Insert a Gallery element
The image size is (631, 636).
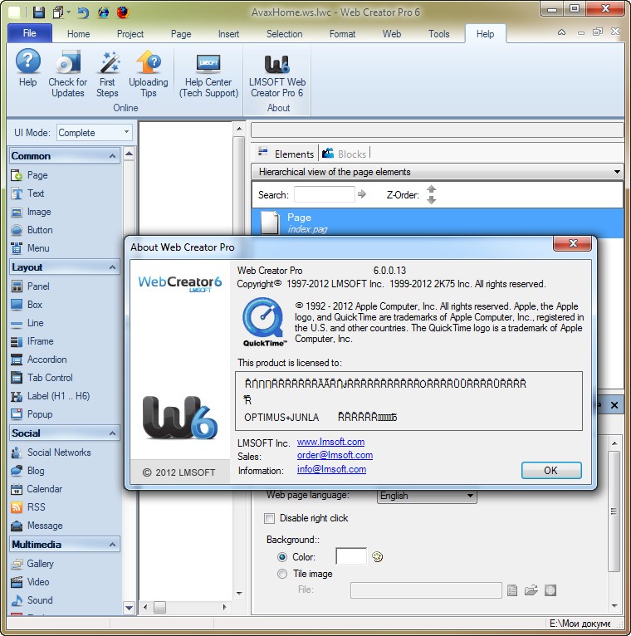point(32,564)
